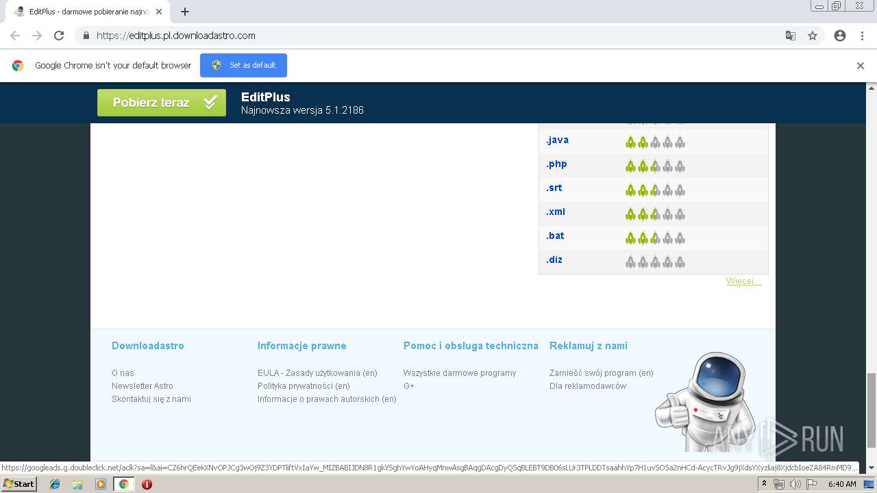Click the astronaut mascot image
Screen dimensions: 877x493
tap(704, 403)
